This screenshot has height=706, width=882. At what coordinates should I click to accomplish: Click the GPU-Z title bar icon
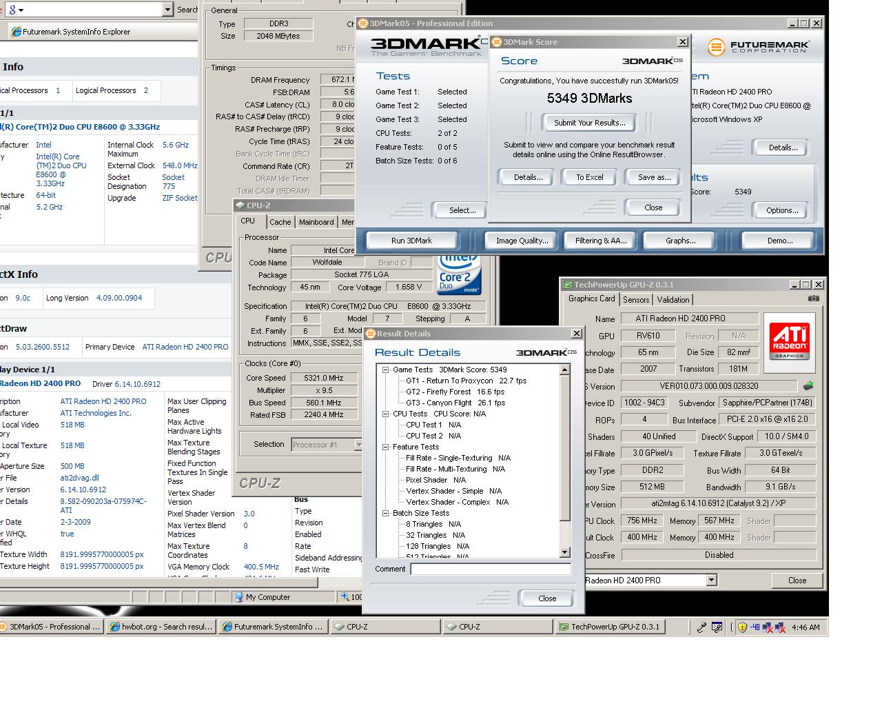click(568, 285)
